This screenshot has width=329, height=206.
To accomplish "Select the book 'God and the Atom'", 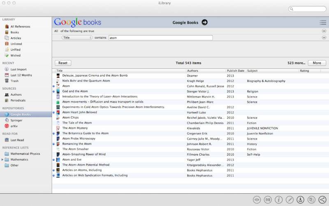I will (x=190, y=91).
